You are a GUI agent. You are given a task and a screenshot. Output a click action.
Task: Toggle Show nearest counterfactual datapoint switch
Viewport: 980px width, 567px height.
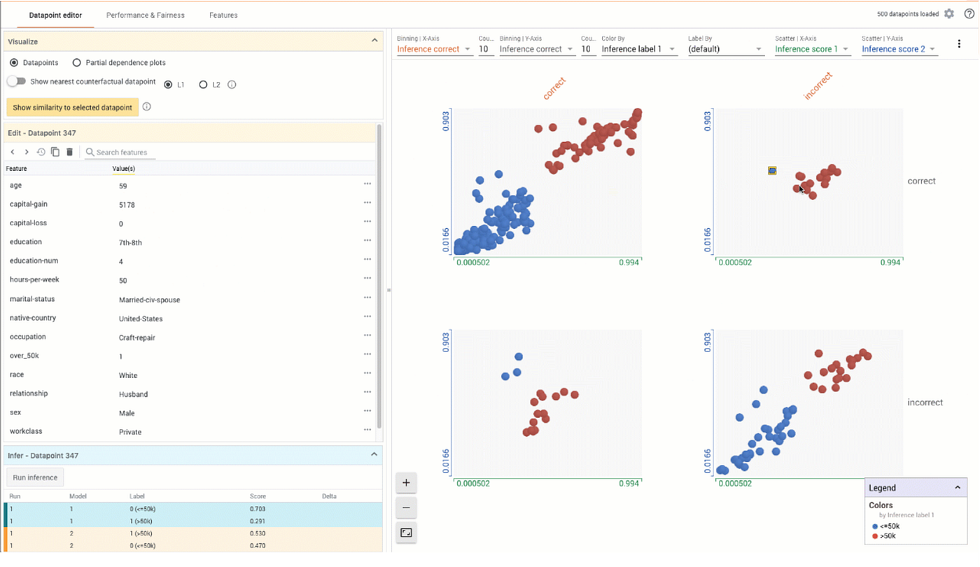click(x=16, y=81)
